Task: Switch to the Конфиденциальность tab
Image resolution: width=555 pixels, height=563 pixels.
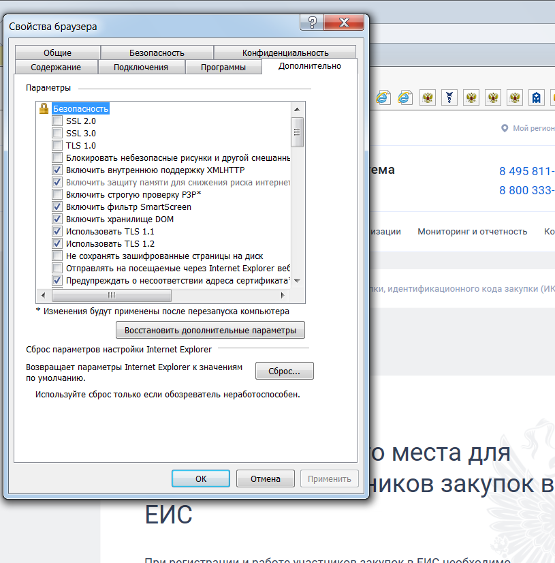Action: [x=285, y=52]
